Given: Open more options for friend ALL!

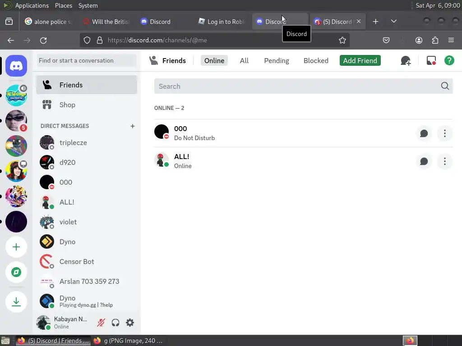Looking at the screenshot, I should point(444,161).
